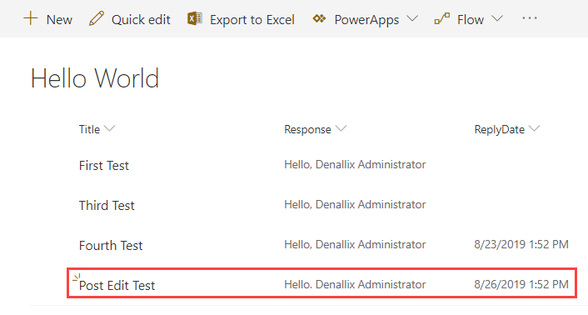Click the pencil icon for Quick edit
Image resolution: width=588 pixels, height=315 pixels.
pos(97,18)
